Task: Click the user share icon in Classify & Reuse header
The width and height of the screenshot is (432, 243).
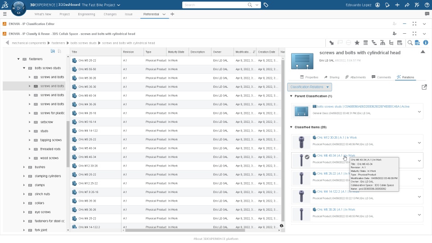Action: (x=395, y=34)
